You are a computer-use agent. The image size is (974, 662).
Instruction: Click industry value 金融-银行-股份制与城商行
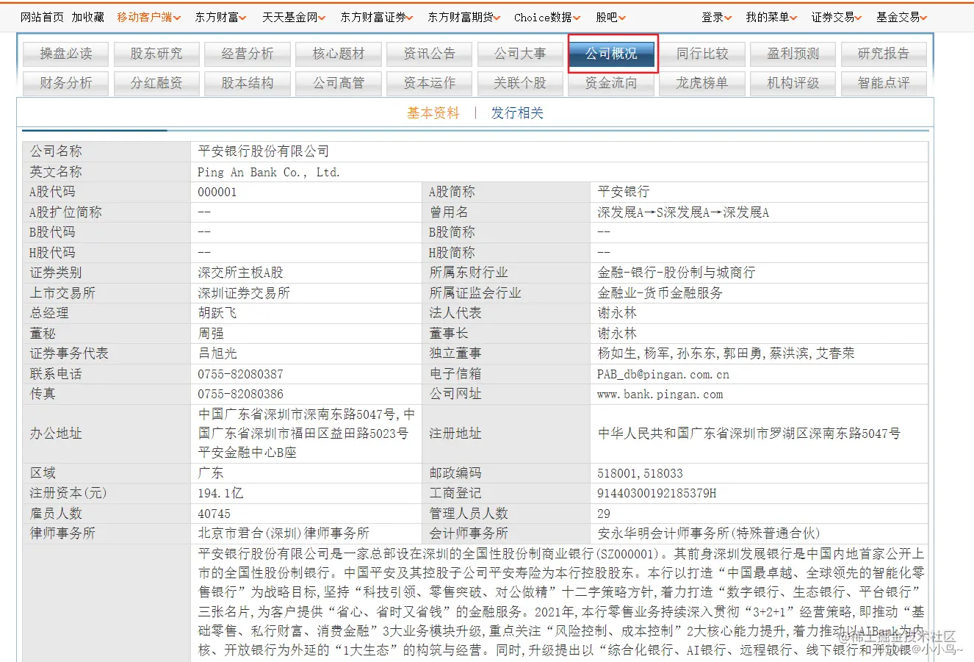click(677, 273)
